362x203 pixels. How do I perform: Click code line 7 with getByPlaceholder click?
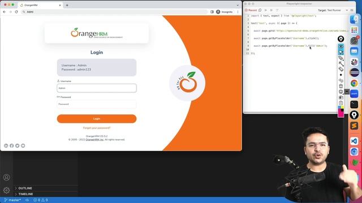click(x=286, y=38)
